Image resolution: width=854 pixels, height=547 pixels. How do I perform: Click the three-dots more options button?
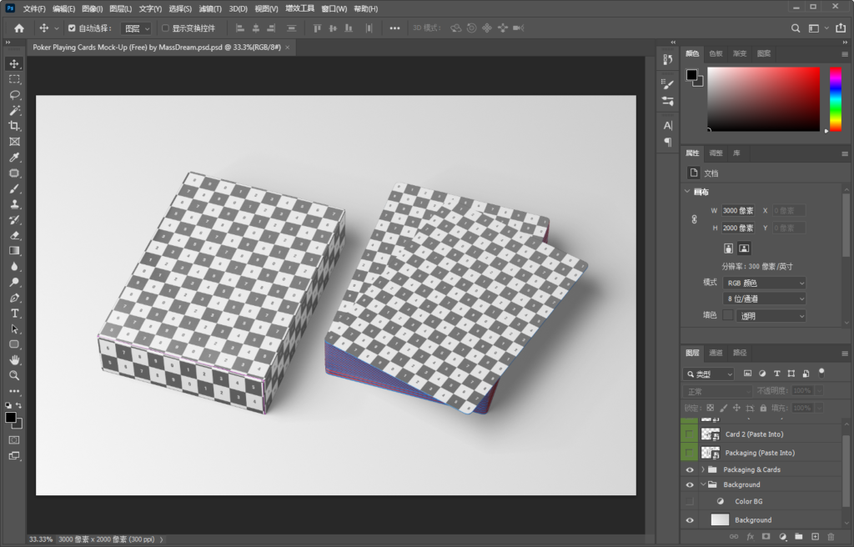tap(394, 28)
